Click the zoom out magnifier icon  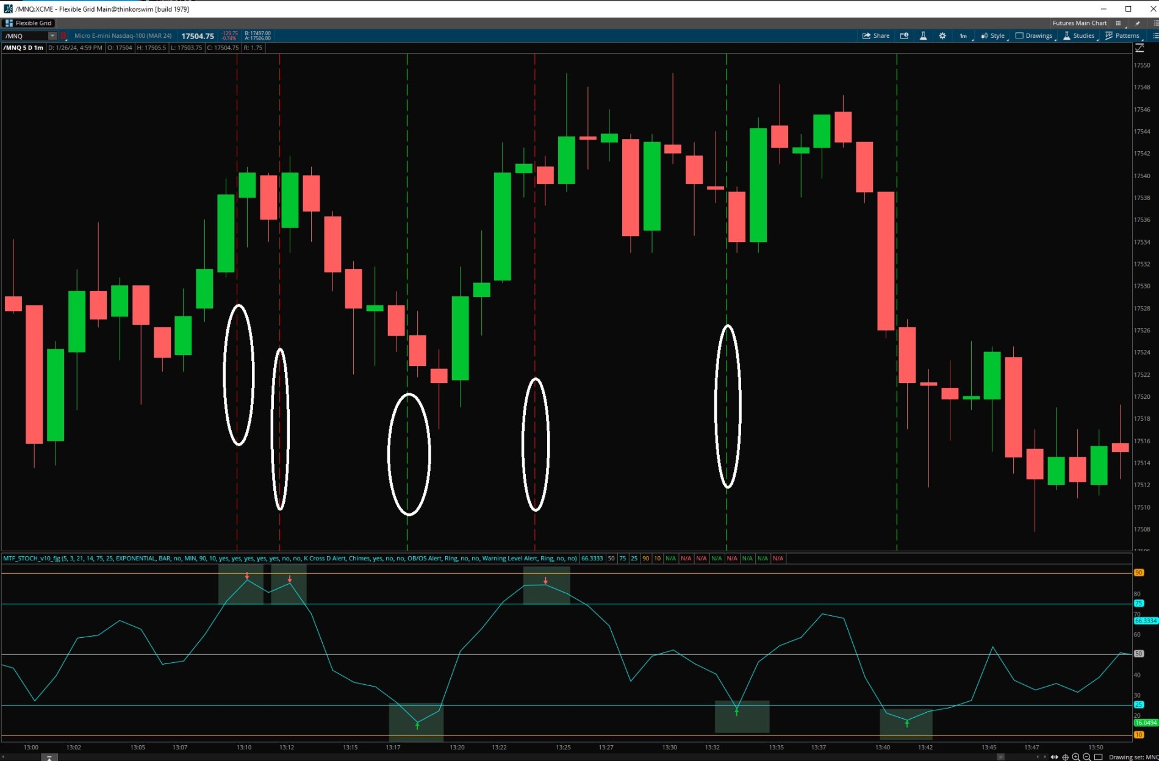click(1086, 757)
